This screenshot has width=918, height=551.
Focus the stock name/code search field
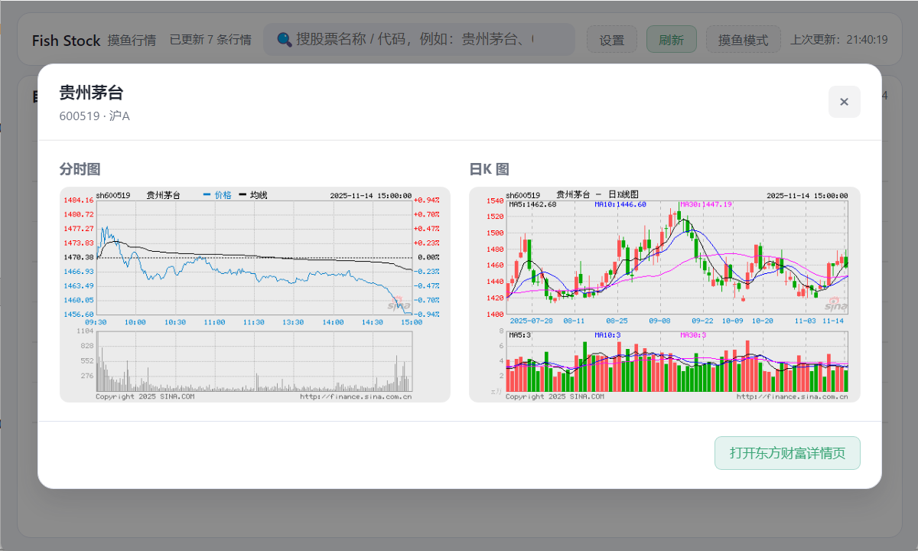click(428, 39)
